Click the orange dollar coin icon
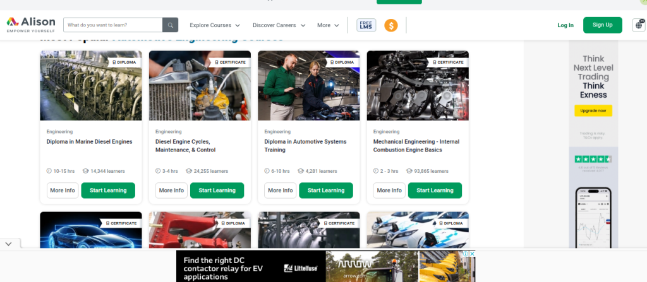Screen dimensions: 647x282 [x=391, y=25]
